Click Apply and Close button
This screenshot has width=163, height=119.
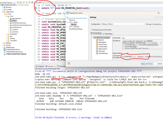coord(147,64)
